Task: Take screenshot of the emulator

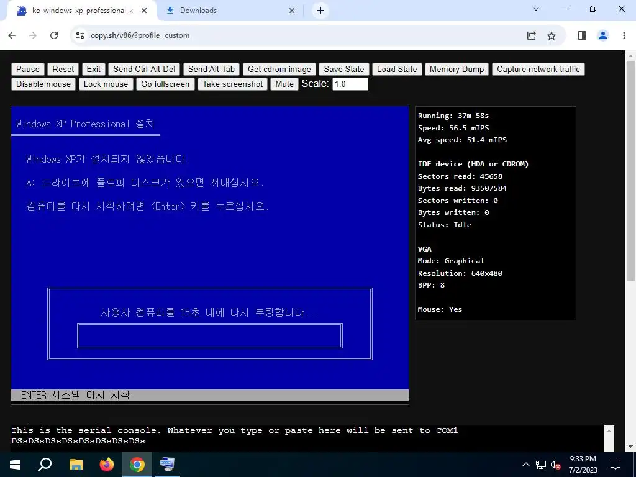Action: click(x=232, y=84)
